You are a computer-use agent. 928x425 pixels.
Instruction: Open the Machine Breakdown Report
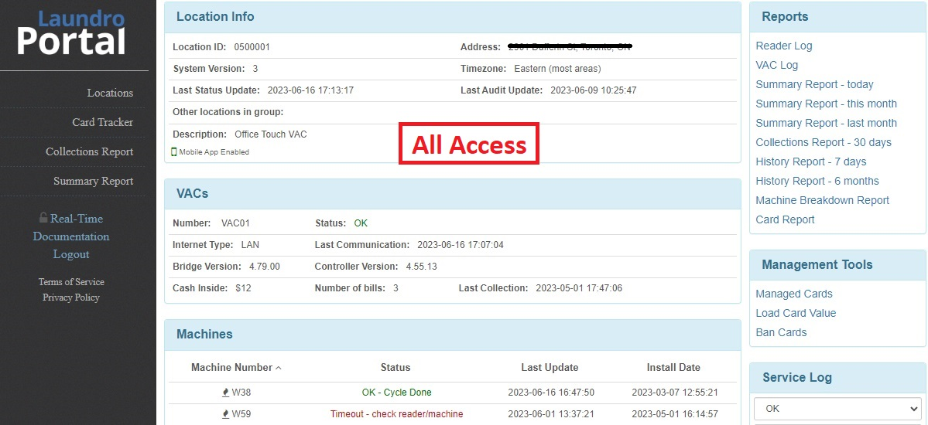coord(822,200)
